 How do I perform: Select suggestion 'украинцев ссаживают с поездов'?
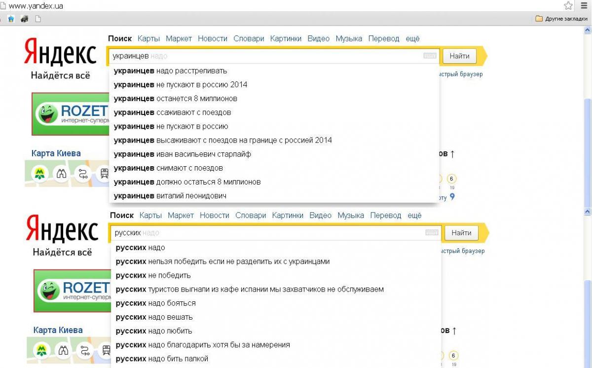click(274, 112)
